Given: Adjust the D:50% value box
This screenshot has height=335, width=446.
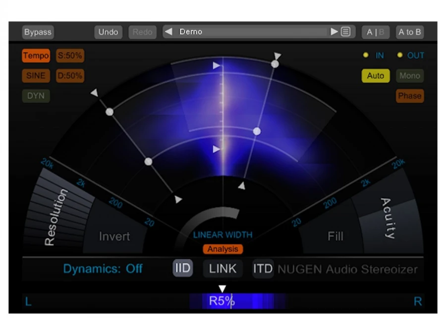Looking at the screenshot, I should pyautogui.click(x=70, y=75).
